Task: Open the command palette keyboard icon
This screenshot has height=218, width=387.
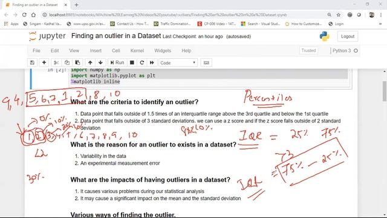Action: pyautogui.click(x=206, y=63)
